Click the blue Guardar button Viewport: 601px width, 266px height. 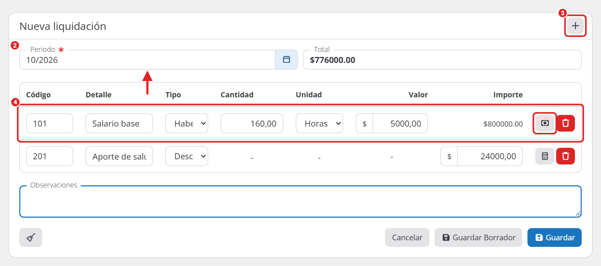554,237
